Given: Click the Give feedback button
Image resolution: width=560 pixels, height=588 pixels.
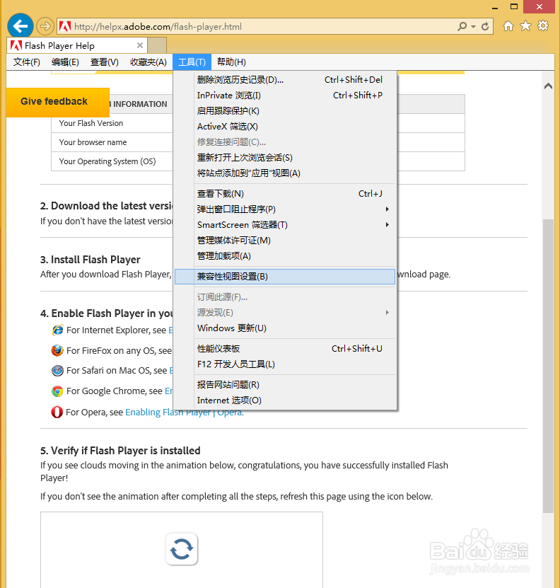Looking at the screenshot, I should pyautogui.click(x=58, y=102).
